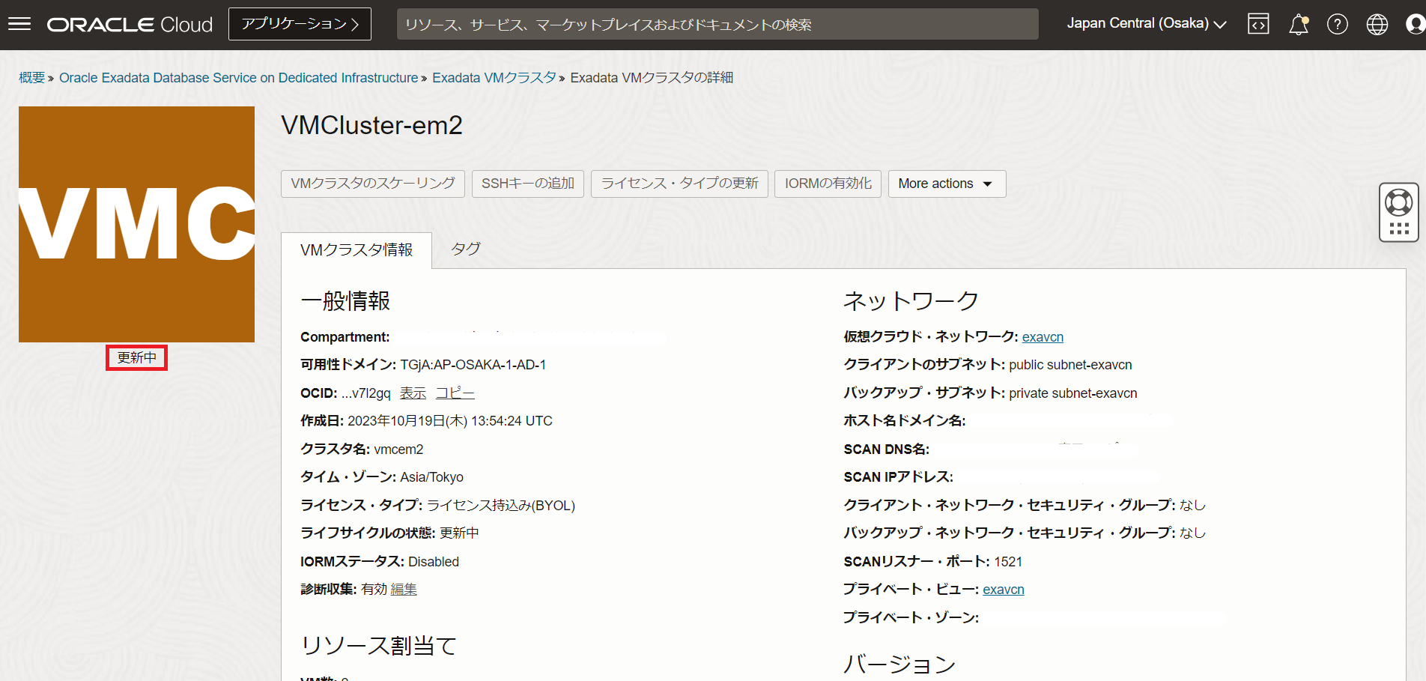
Task: Expand the More actions dropdown
Action: 946,184
